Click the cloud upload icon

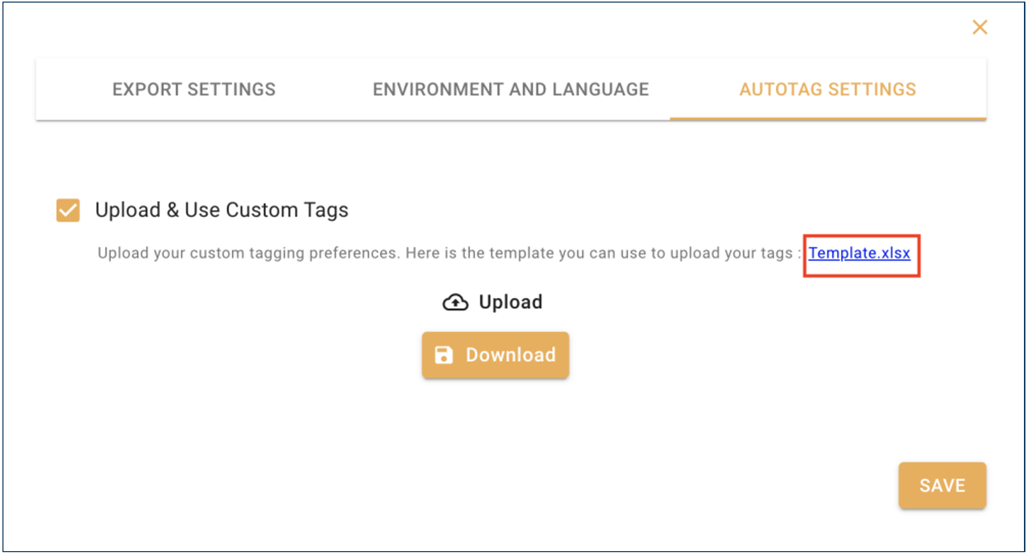click(x=455, y=302)
